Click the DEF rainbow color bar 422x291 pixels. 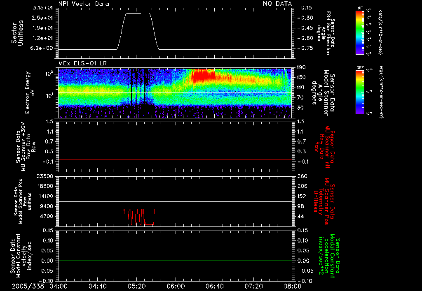tap(360, 92)
